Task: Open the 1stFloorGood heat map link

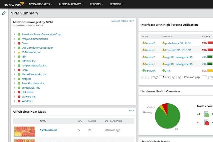Action: coord(48,130)
